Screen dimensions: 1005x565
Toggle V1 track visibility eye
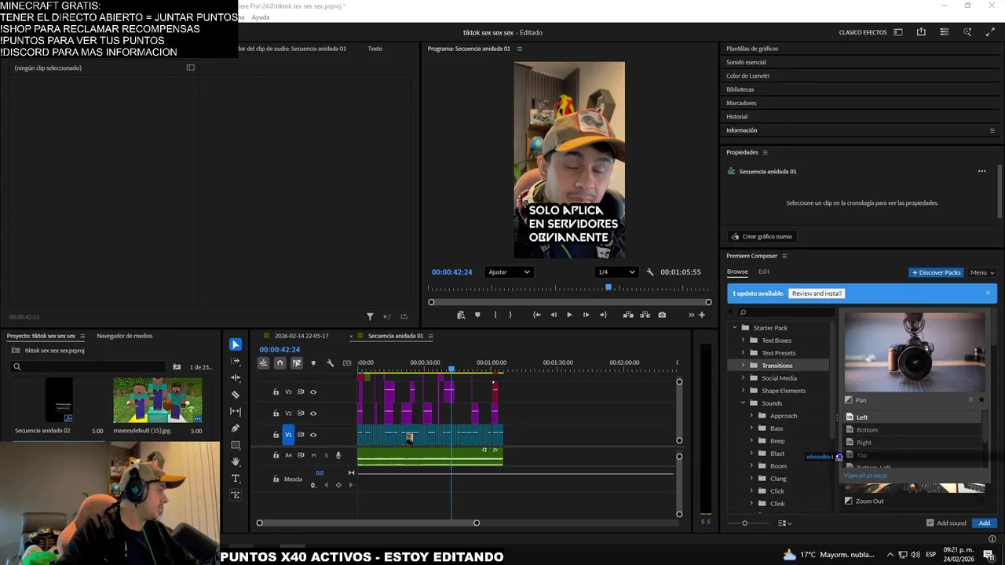[313, 435]
